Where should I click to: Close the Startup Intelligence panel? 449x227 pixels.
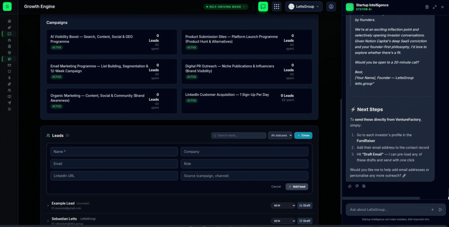pyautogui.click(x=442, y=7)
